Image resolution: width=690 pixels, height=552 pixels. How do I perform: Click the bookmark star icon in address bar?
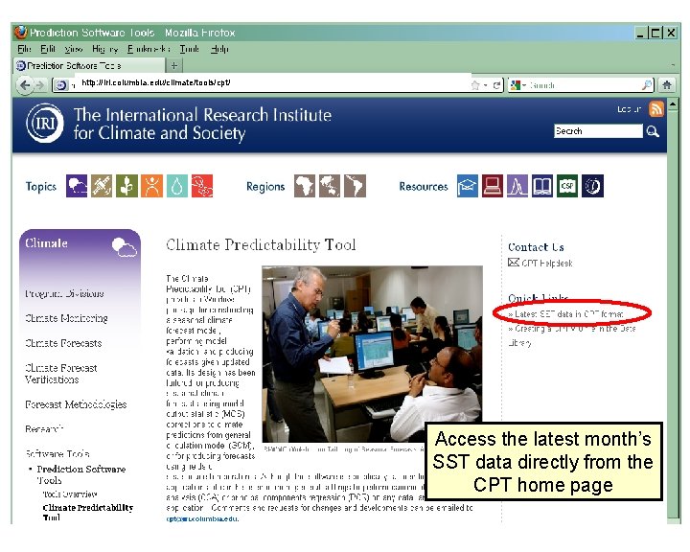point(475,85)
